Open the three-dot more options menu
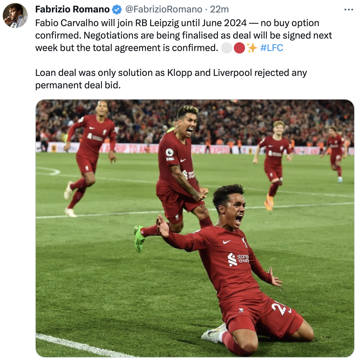The width and height of the screenshot is (361, 359). [x=349, y=10]
